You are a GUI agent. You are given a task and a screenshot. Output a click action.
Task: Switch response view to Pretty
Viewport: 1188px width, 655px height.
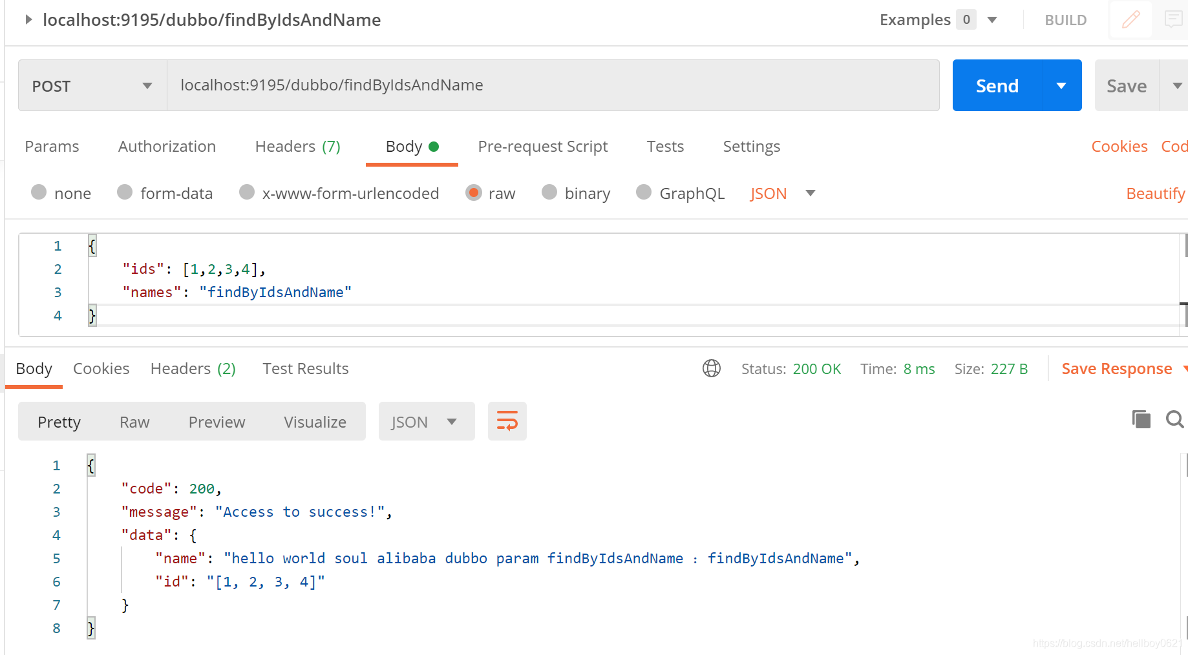point(59,422)
